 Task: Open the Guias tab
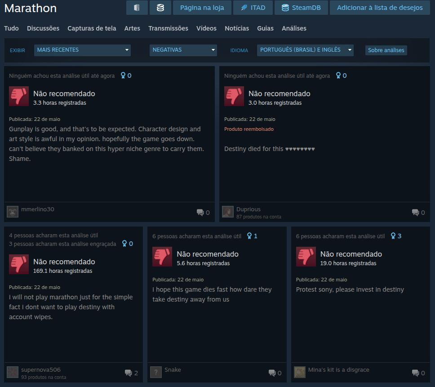coord(265,28)
